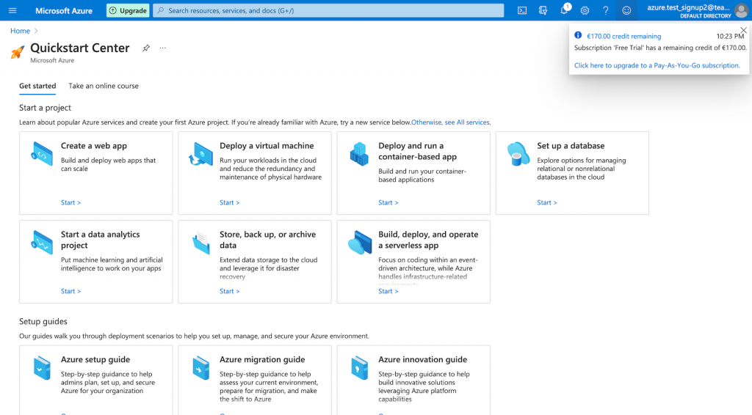This screenshot has width=752, height=415.
Task: Click Start under Deploy a virtual machine
Action: (x=230, y=202)
